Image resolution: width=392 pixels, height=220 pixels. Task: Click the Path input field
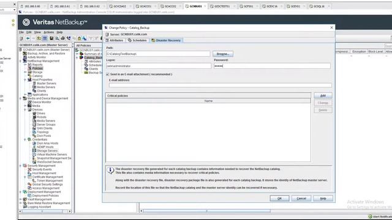(x=158, y=54)
